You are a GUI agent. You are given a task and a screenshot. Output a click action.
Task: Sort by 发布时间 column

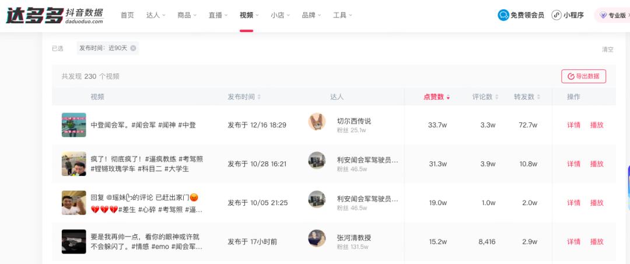[x=244, y=97]
